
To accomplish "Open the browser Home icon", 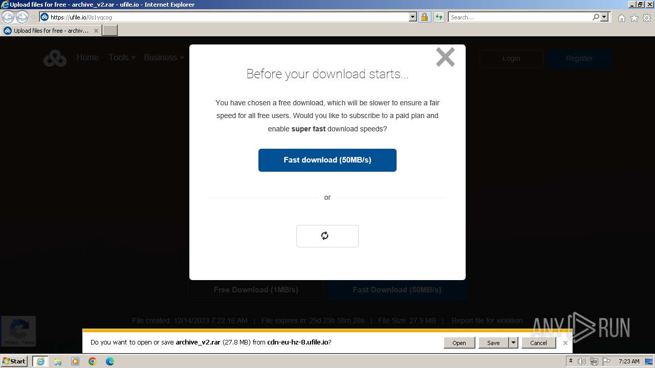I will coord(621,18).
